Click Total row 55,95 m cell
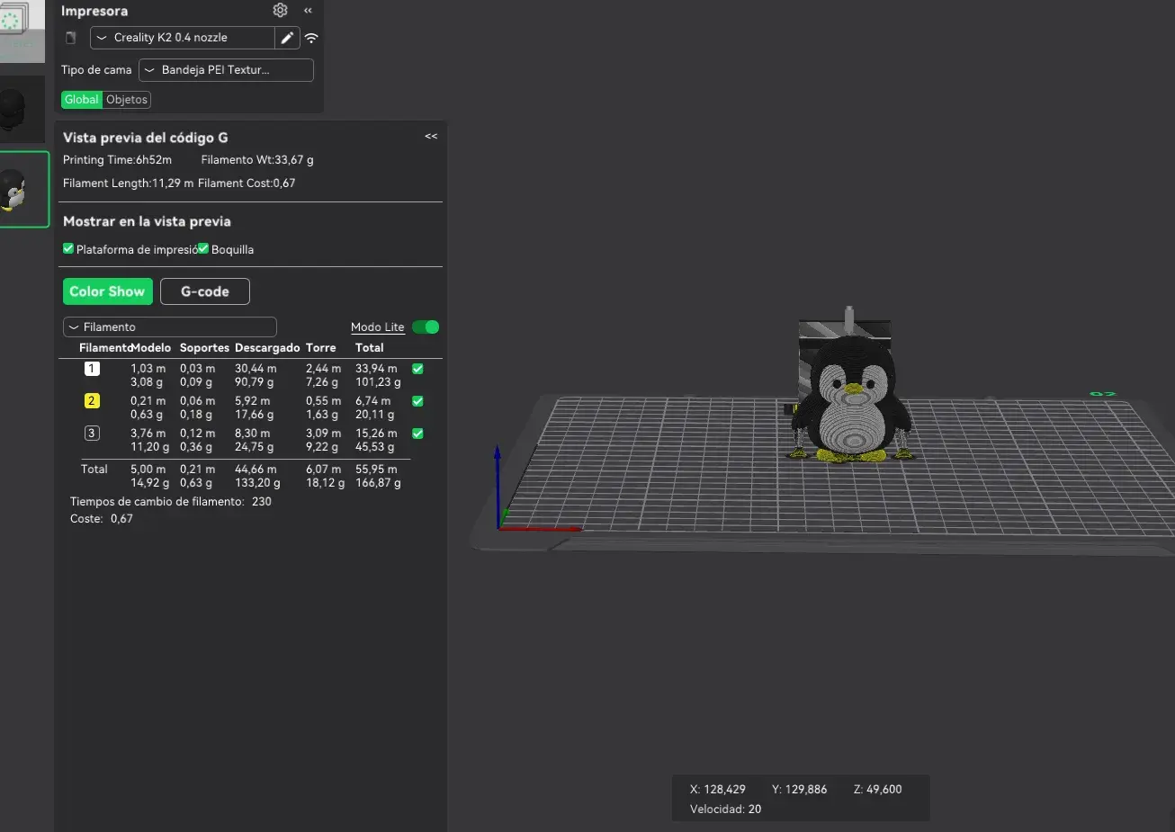The image size is (1175, 832). [x=376, y=470]
